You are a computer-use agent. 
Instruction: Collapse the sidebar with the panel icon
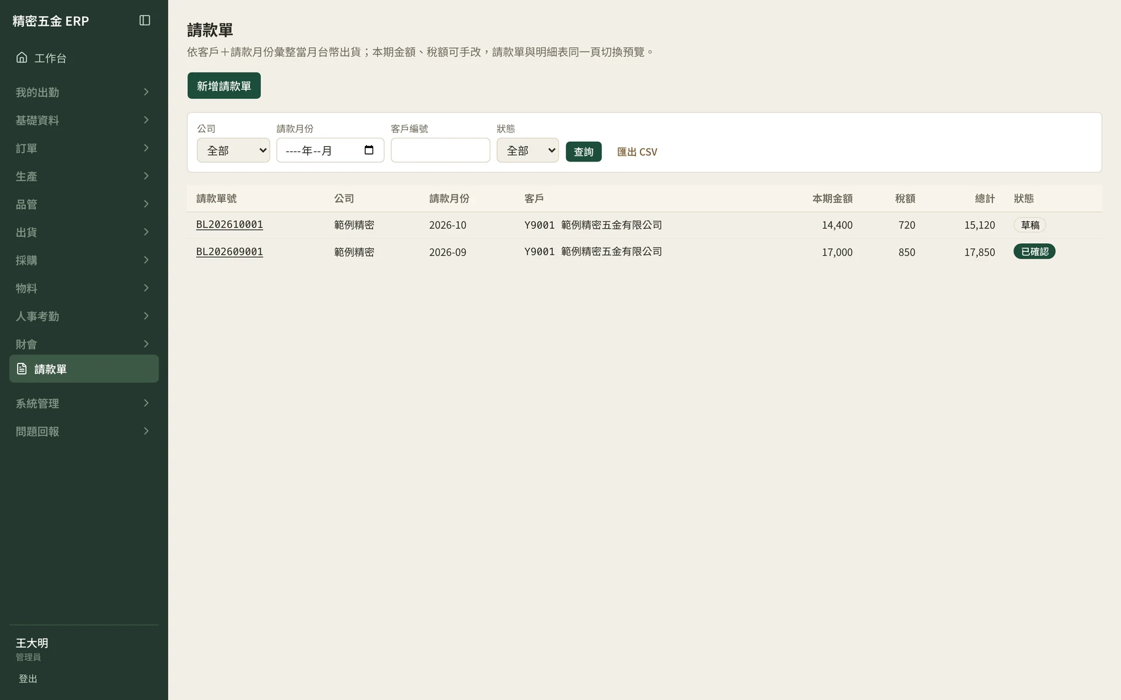point(145,20)
